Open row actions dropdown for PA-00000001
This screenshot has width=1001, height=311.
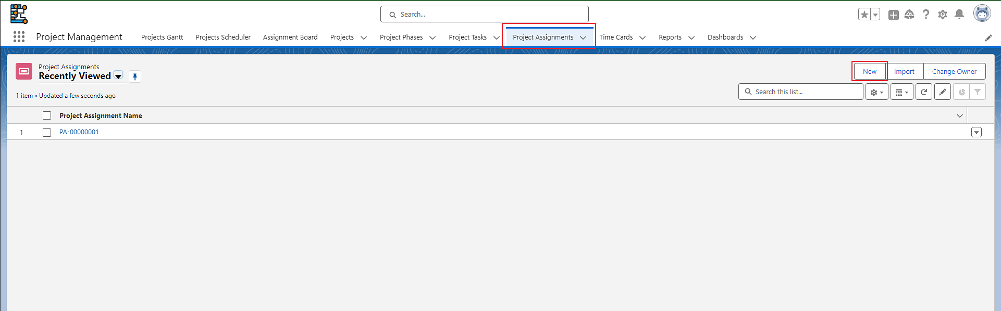[x=976, y=132]
